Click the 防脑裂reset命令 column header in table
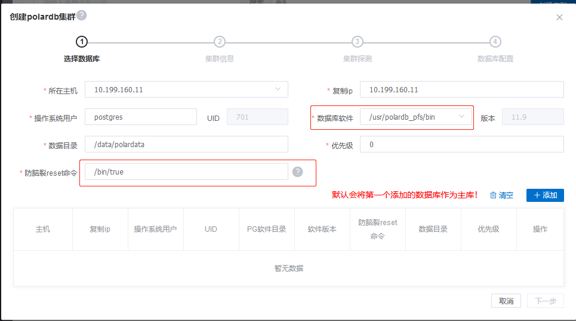Image resolution: width=576 pixels, height=321 pixels. [378, 229]
